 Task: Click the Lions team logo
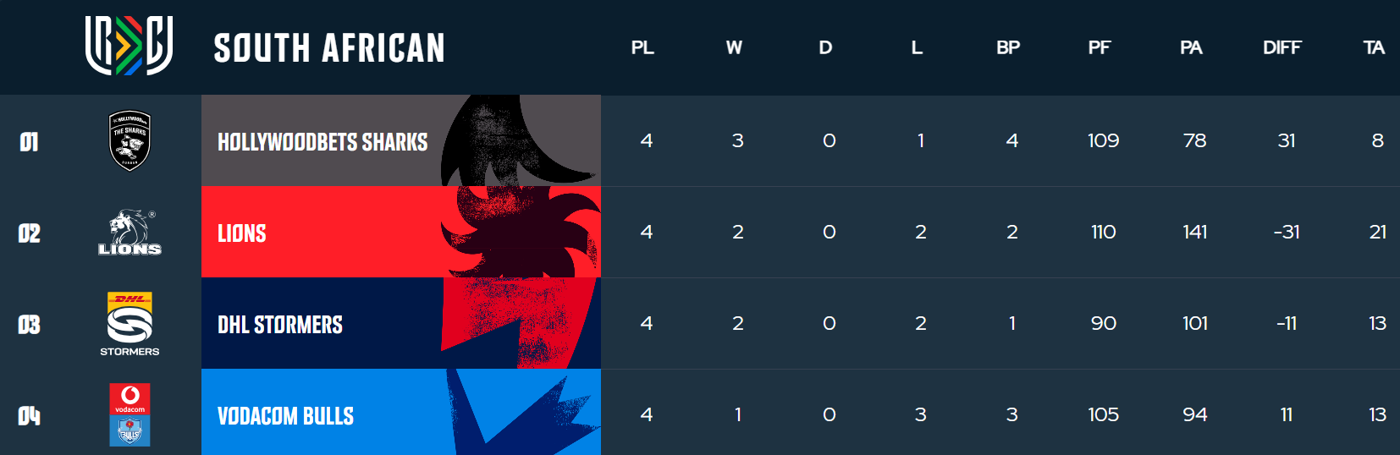pos(130,233)
